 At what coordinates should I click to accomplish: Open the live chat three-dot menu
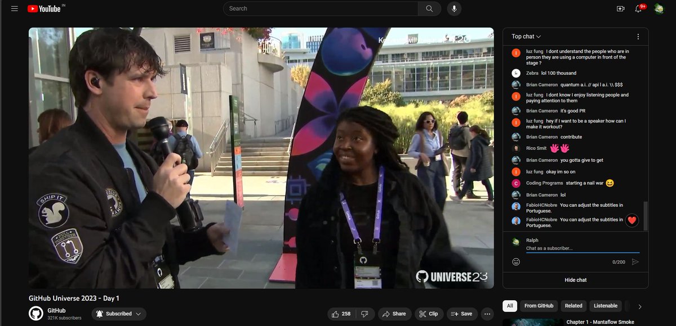point(638,36)
